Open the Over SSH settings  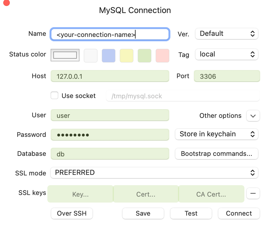[72, 213]
